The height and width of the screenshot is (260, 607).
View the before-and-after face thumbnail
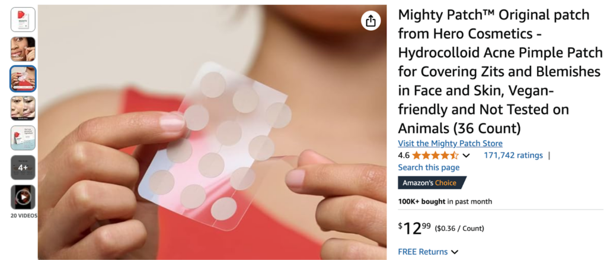pos(23,108)
